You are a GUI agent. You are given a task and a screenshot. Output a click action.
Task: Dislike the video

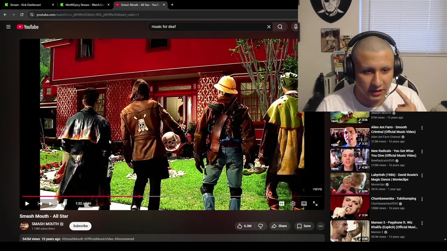tap(261, 226)
